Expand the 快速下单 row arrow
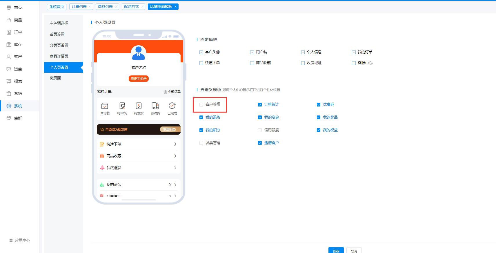This screenshot has height=253, width=496. [175, 144]
